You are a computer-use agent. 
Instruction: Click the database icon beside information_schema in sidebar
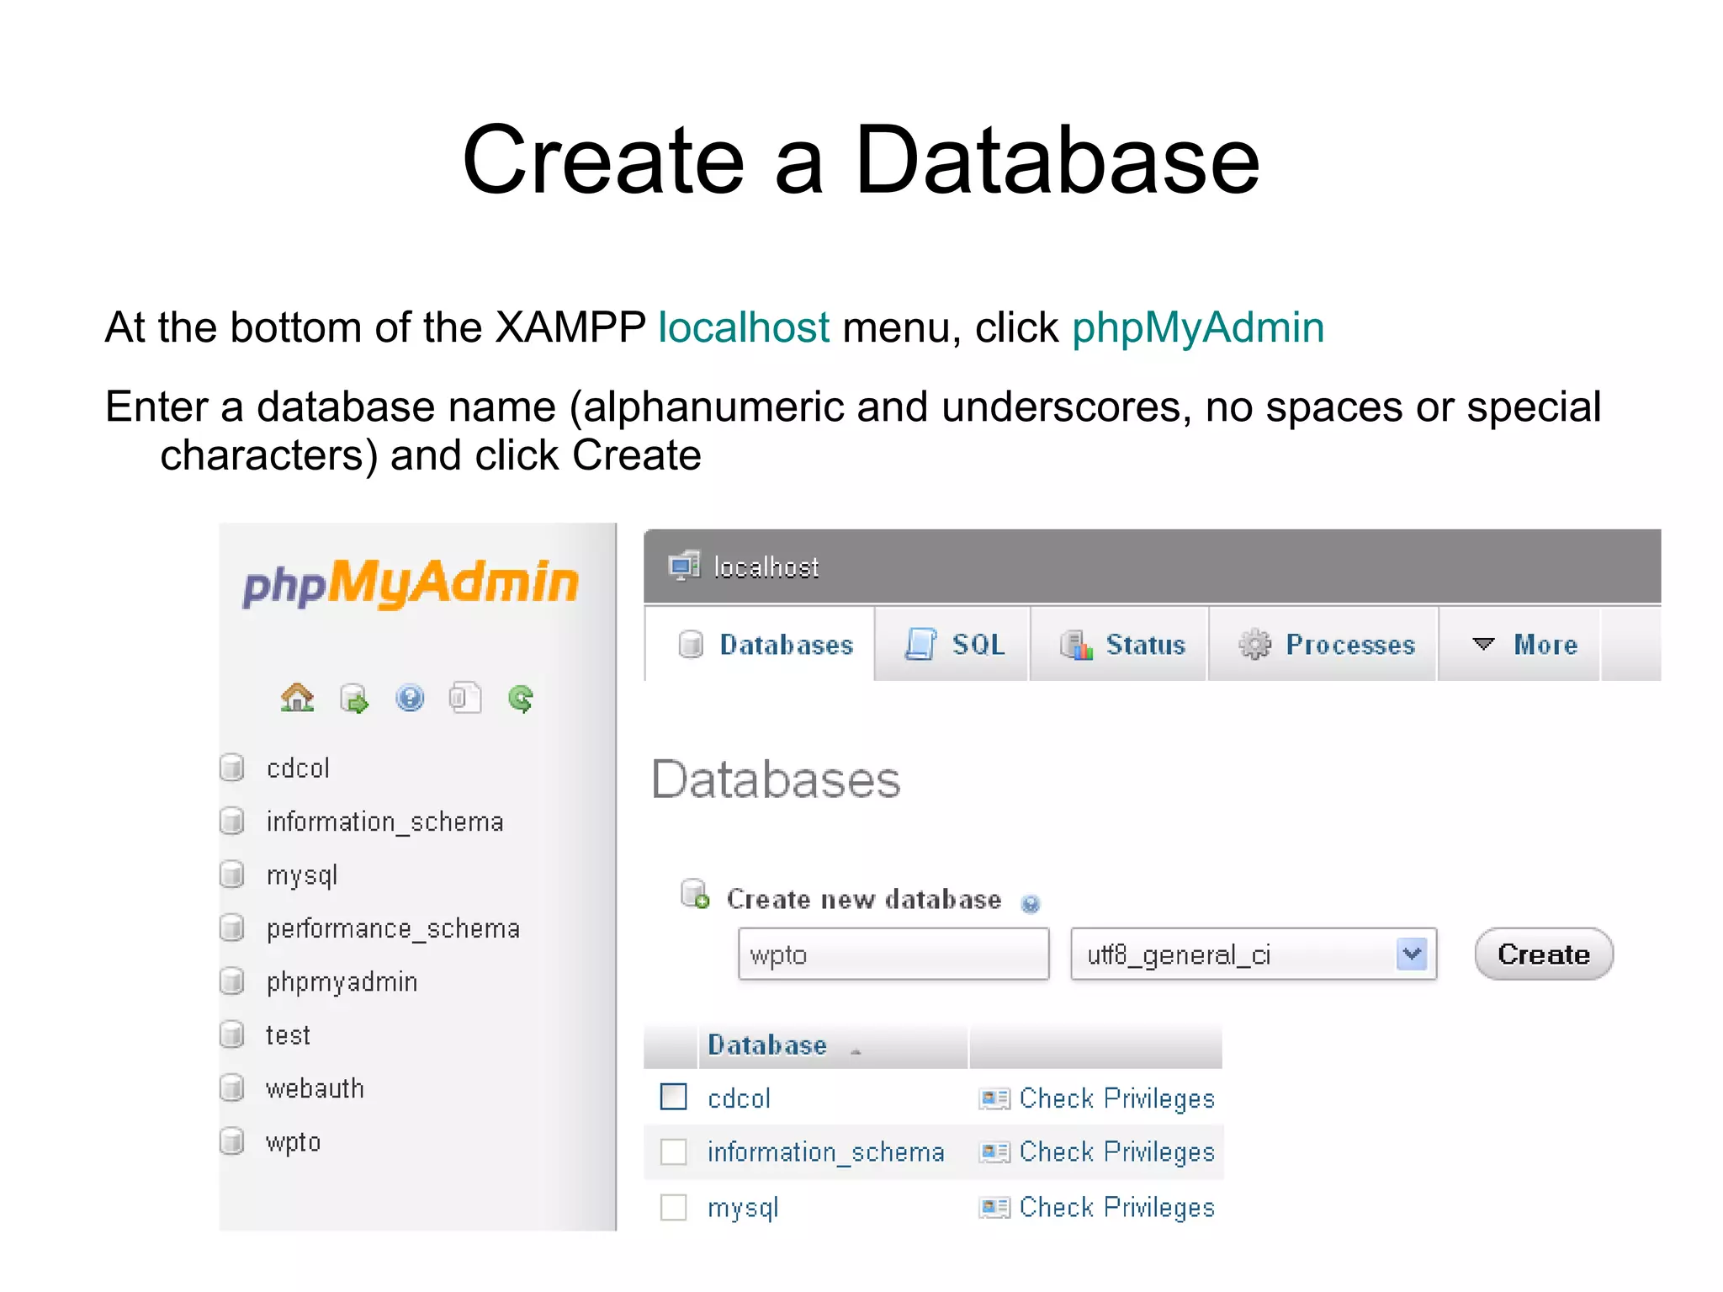[x=232, y=821]
